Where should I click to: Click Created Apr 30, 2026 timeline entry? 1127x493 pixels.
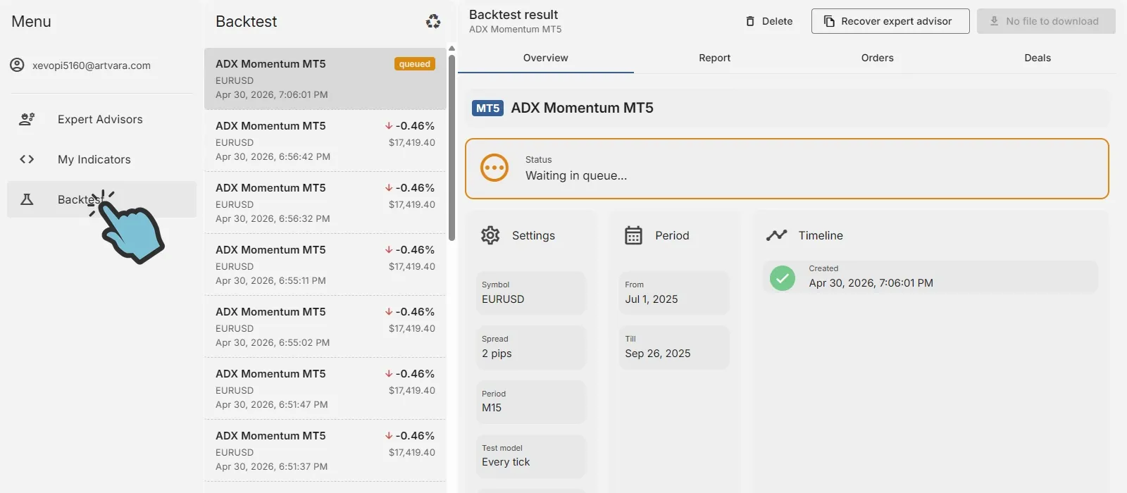(930, 277)
